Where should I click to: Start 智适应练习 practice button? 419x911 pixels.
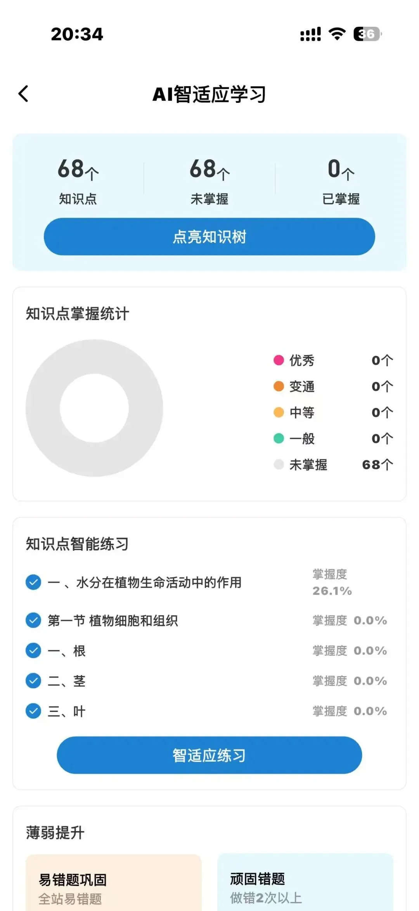[x=209, y=755]
